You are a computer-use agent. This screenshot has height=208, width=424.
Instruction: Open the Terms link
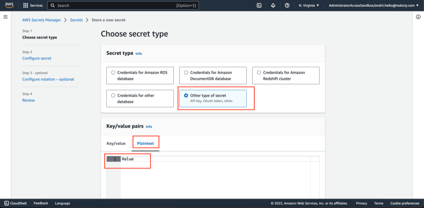[x=379, y=203]
